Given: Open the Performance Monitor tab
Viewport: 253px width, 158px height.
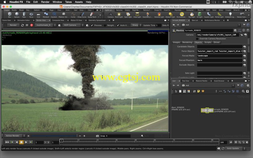Looking at the screenshot, I should click(x=212, y=20).
